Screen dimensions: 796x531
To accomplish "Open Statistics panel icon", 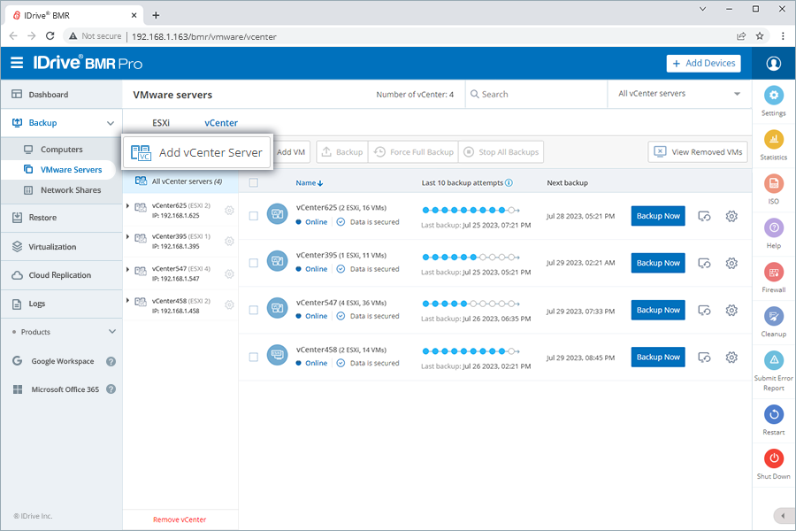I will (x=773, y=139).
